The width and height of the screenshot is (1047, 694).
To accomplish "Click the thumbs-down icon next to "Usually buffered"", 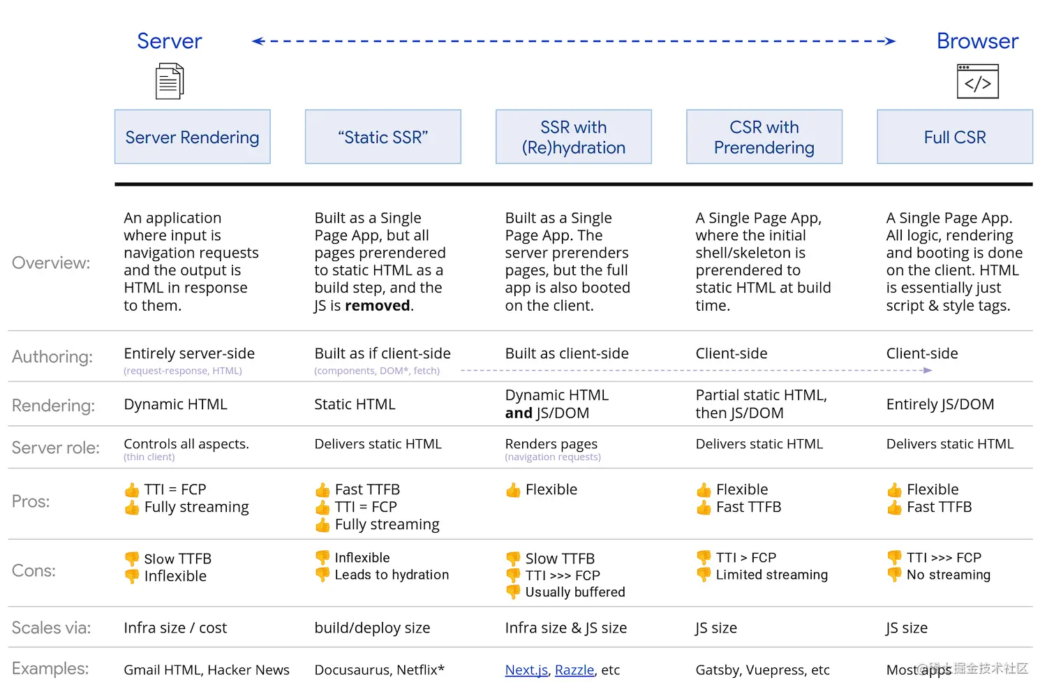I will 513,592.
